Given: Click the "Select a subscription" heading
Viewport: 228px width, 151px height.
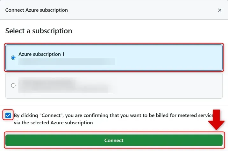Looking at the screenshot, I should 39,31.
